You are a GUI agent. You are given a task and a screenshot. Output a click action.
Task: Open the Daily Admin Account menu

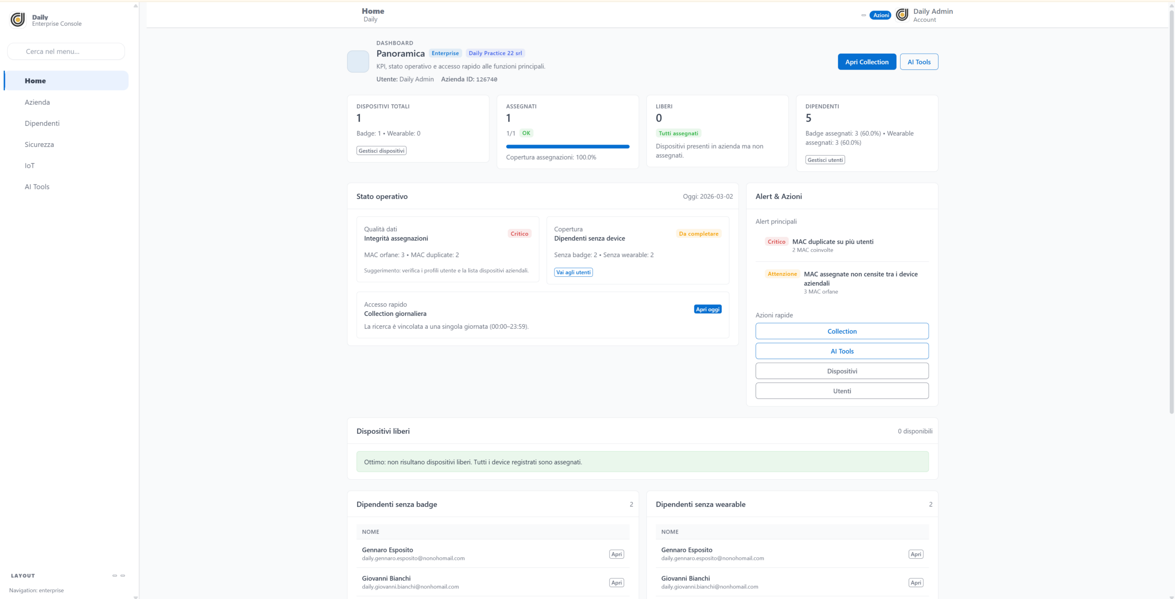point(933,15)
